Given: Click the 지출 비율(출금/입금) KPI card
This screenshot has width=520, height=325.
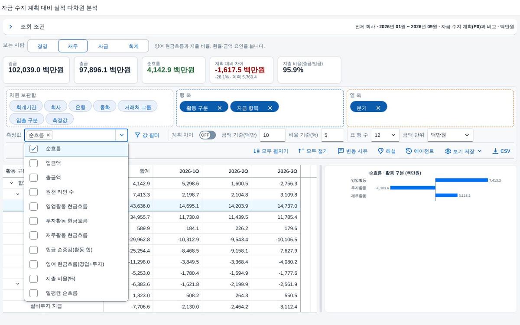Looking at the screenshot, I should click(x=309, y=70).
